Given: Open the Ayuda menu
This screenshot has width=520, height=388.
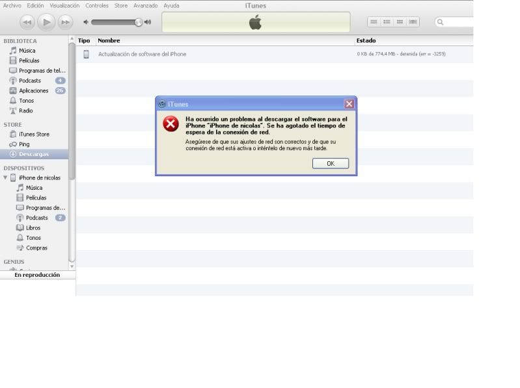Looking at the screenshot, I should tap(171, 6).
